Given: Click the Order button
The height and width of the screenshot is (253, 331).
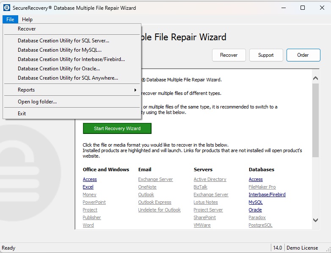Looking at the screenshot, I should click(303, 55).
